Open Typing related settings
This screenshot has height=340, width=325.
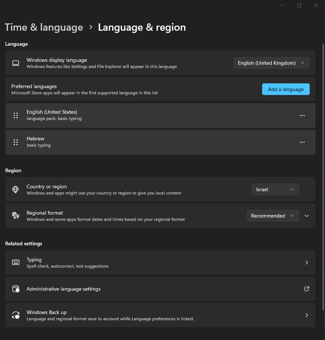coord(160,262)
